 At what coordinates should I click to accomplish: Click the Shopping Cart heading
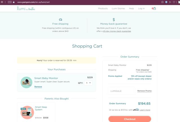87,46
